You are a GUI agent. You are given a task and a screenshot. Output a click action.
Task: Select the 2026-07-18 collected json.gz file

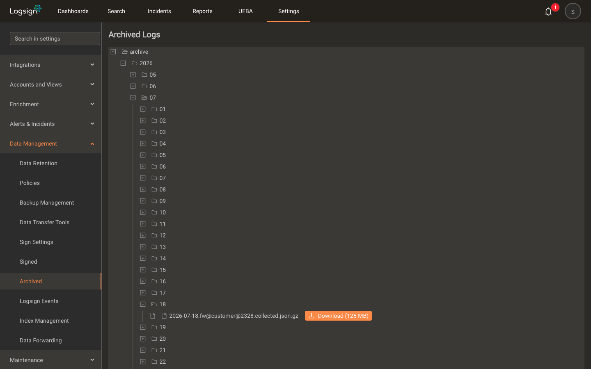click(234, 316)
